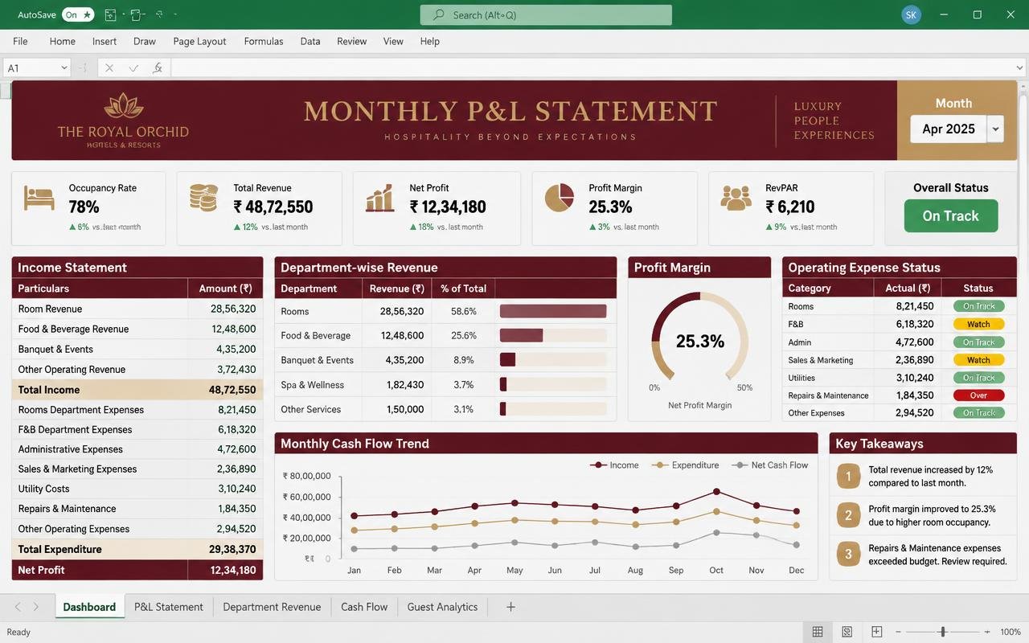The image size is (1029, 643).
Task: Click the previous sheet scroll arrow
Action: coord(18,607)
